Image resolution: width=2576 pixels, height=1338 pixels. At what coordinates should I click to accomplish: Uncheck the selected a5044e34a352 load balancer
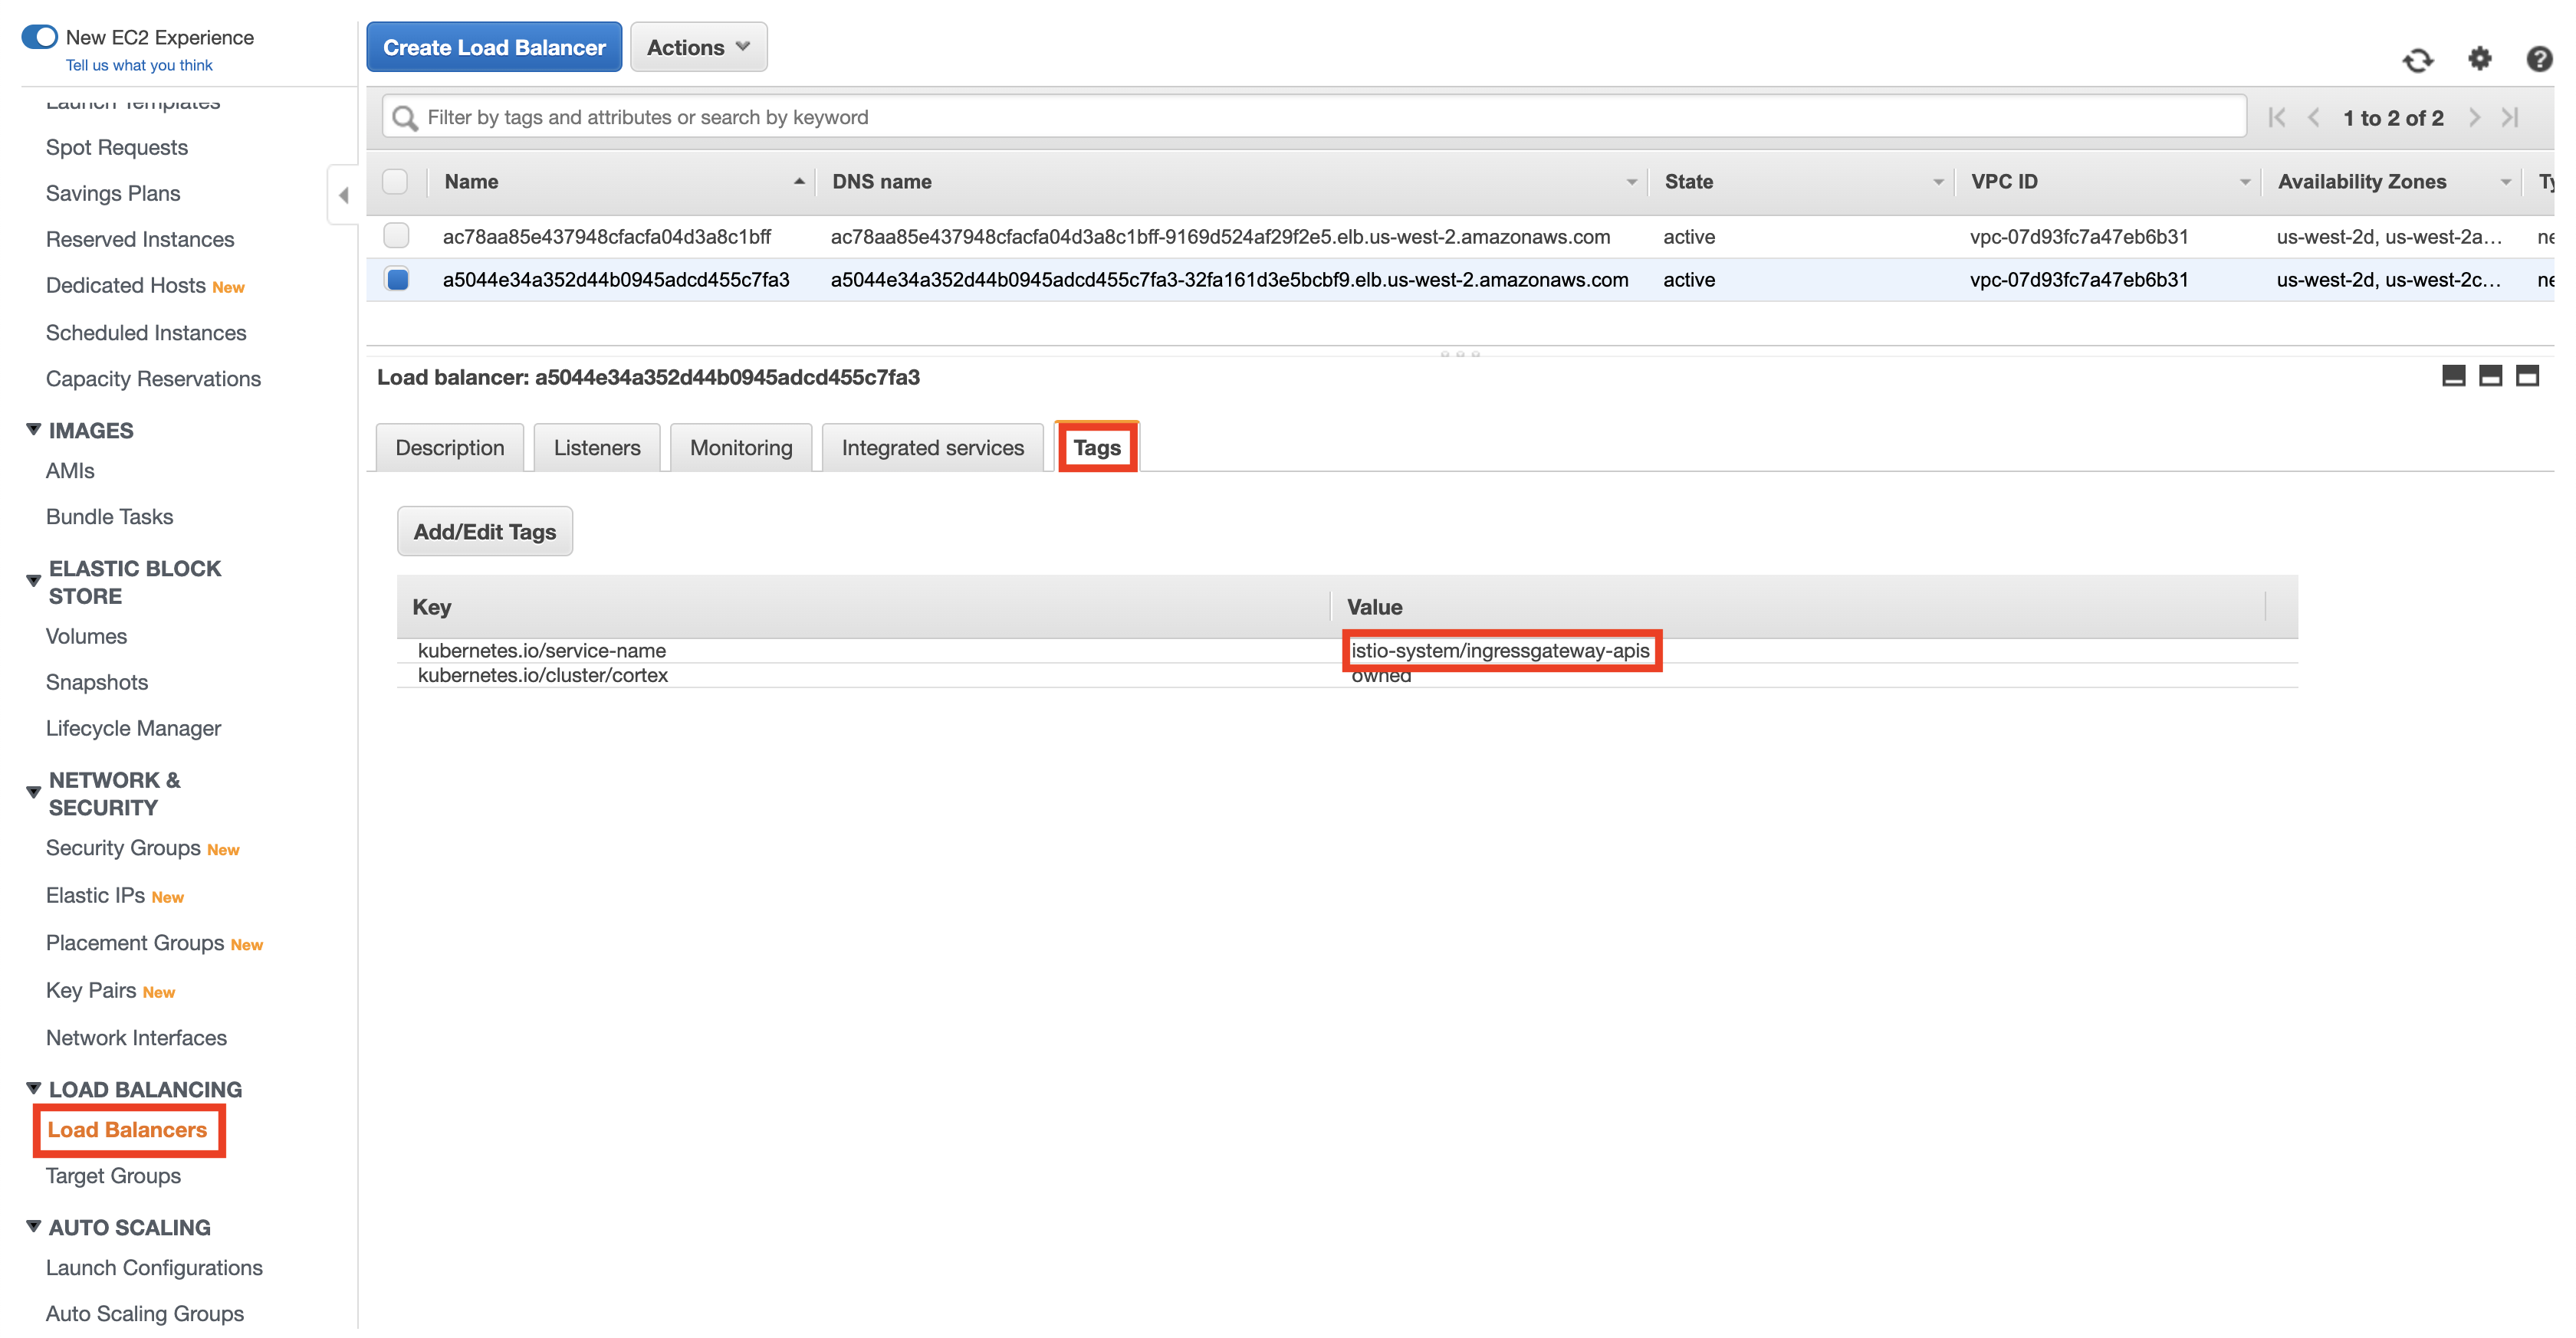[x=397, y=280]
